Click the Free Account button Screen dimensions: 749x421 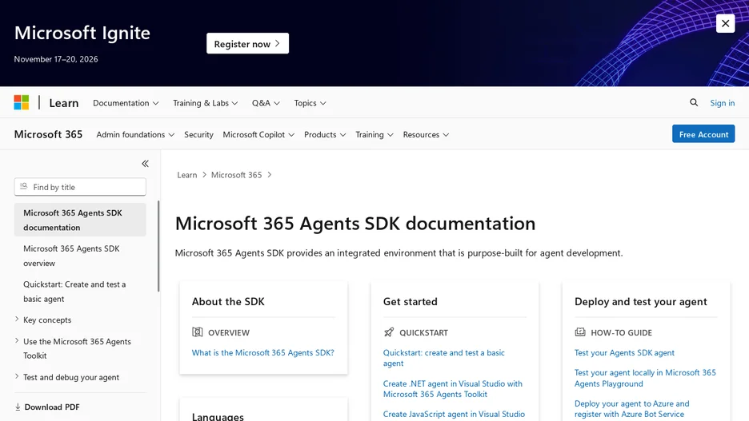(703, 134)
